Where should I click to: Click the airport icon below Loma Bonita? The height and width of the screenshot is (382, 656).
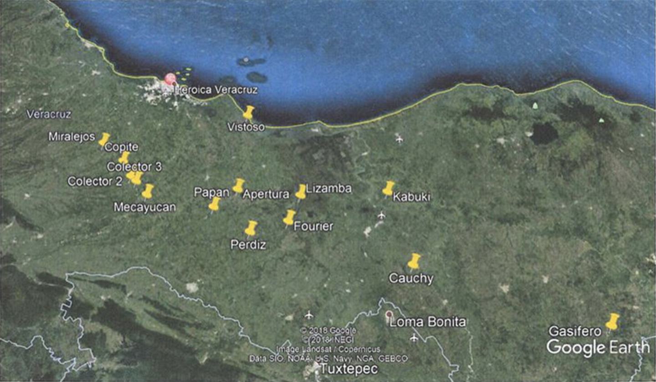point(414,338)
